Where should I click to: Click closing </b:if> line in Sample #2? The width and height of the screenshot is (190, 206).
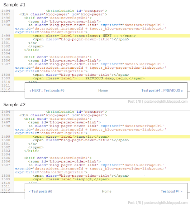coord(32,151)
